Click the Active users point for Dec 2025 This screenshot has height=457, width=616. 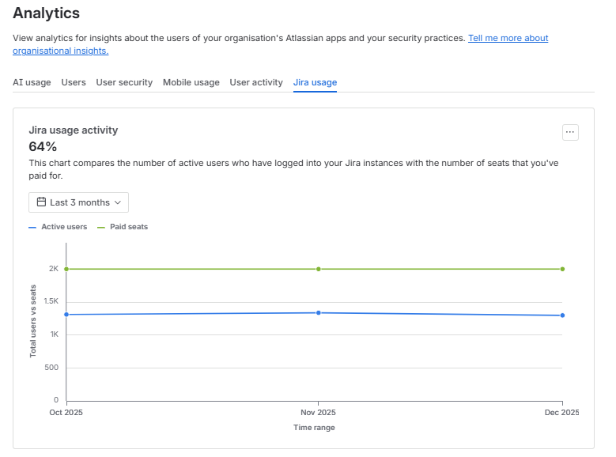tap(562, 315)
